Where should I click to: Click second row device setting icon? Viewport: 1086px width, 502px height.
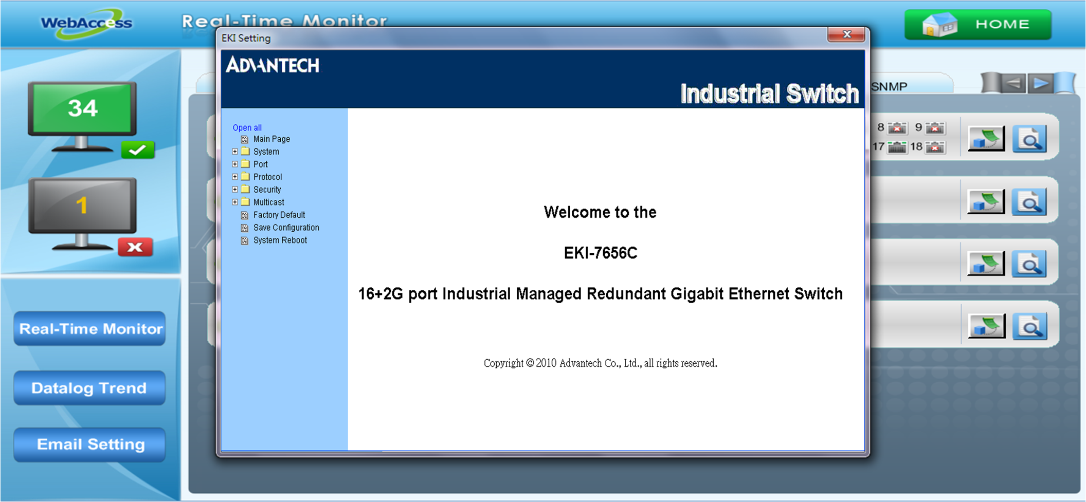[x=986, y=201]
